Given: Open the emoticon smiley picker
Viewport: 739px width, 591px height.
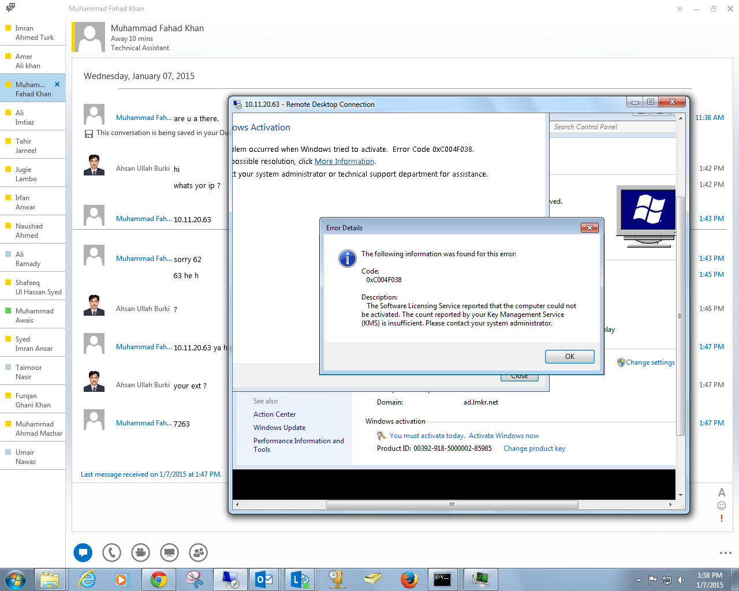Looking at the screenshot, I should click(x=721, y=506).
